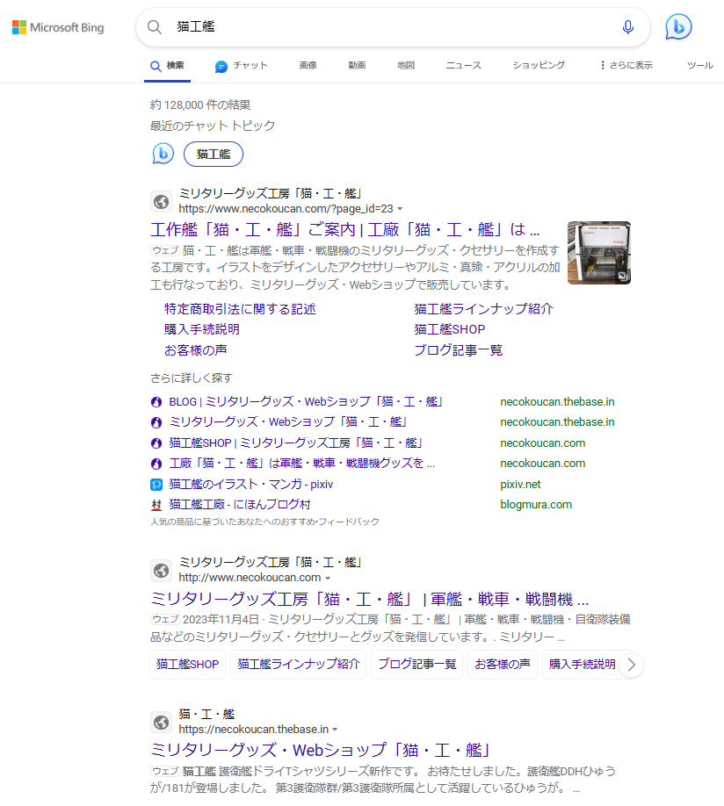Expand URL dropdown for necokoucan.com/?page_id=23
The height and width of the screenshot is (806, 724).
pos(400,209)
